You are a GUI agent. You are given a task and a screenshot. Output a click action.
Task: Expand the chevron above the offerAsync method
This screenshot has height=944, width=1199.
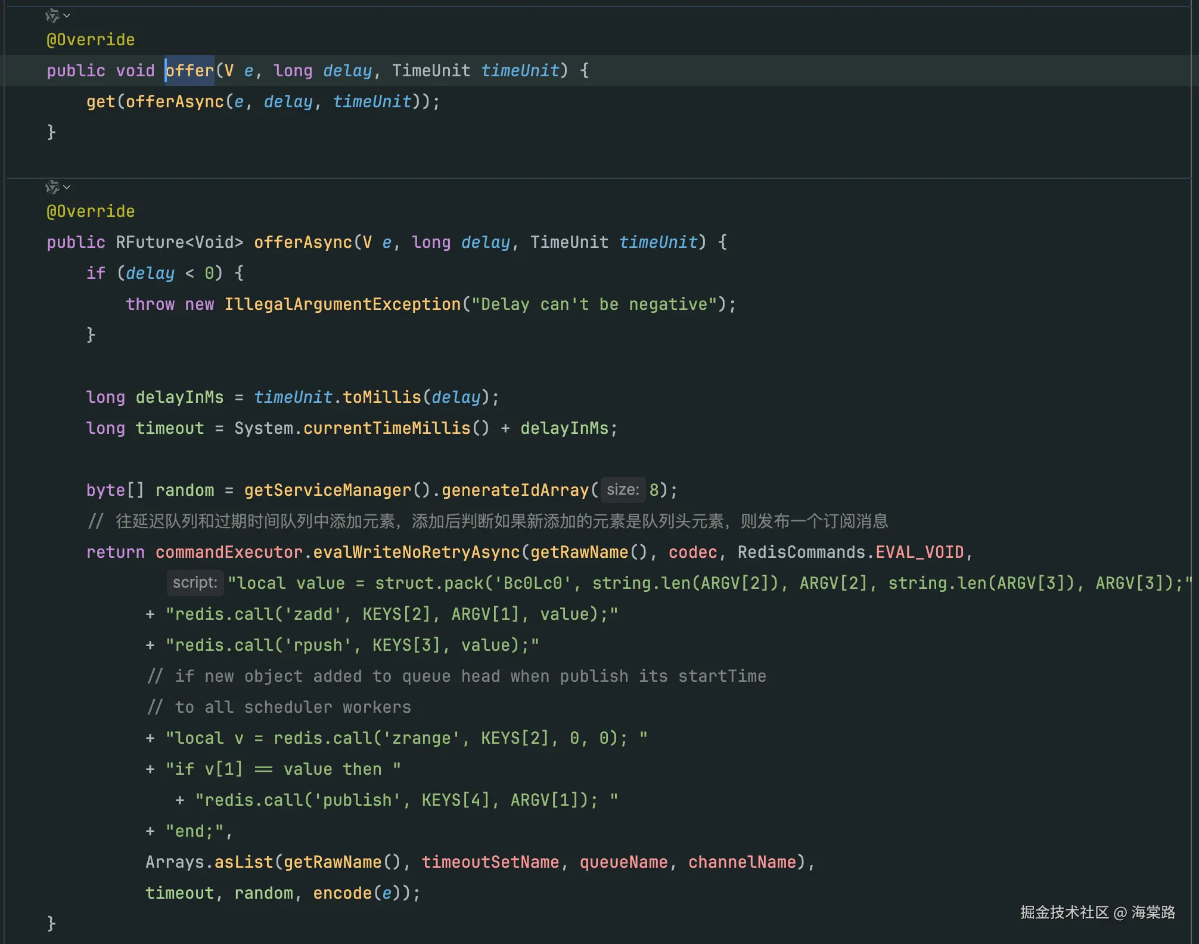[67, 187]
